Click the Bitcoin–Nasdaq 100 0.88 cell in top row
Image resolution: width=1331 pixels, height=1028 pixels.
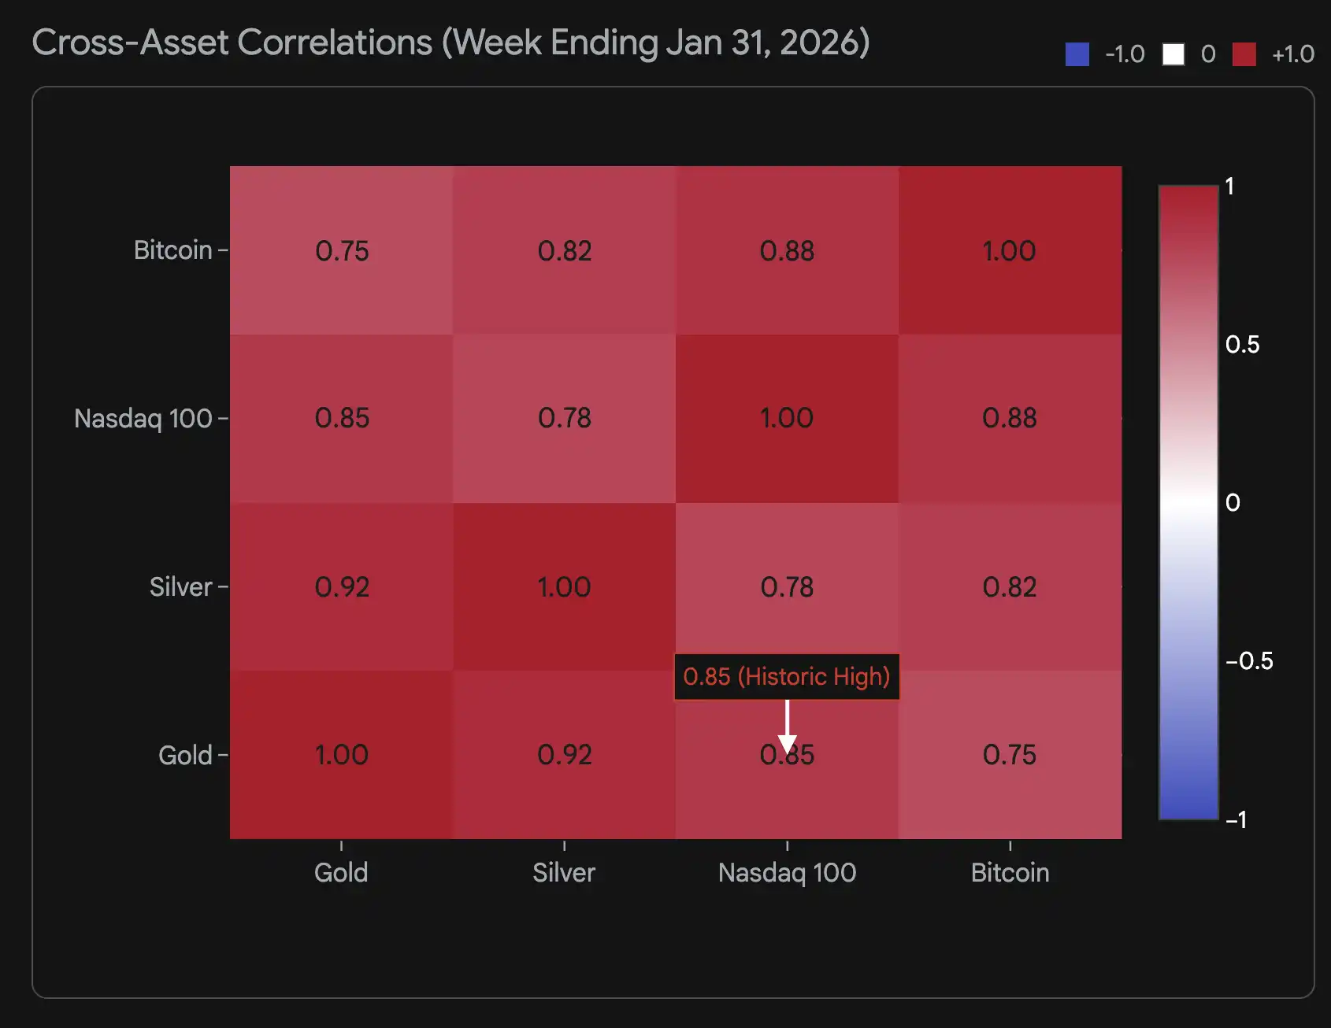787,250
